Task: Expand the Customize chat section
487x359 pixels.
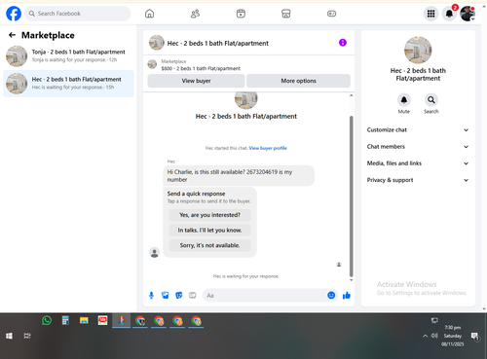Action: 418,130
